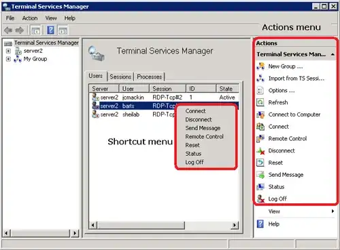Viewport: 340px width, 250px height.
Task: Open the Action menu
Action: coord(30,18)
